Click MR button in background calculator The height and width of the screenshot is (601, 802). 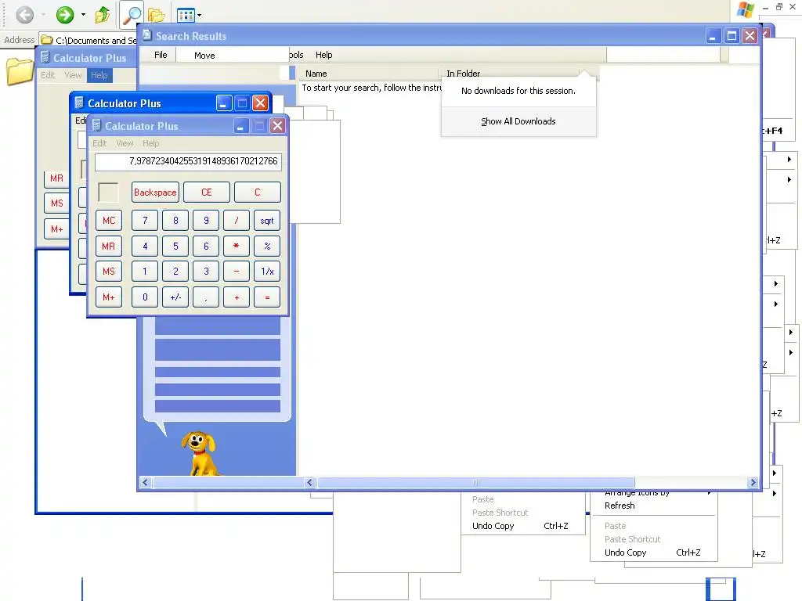[x=56, y=178]
